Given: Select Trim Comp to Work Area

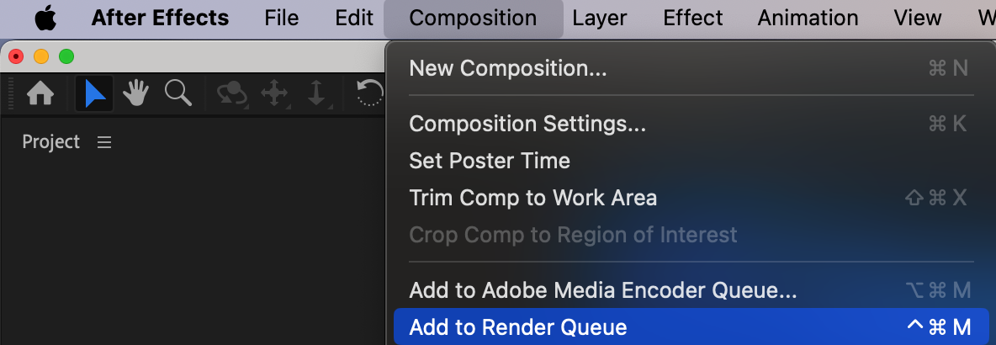Looking at the screenshot, I should [x=532, y=198].
